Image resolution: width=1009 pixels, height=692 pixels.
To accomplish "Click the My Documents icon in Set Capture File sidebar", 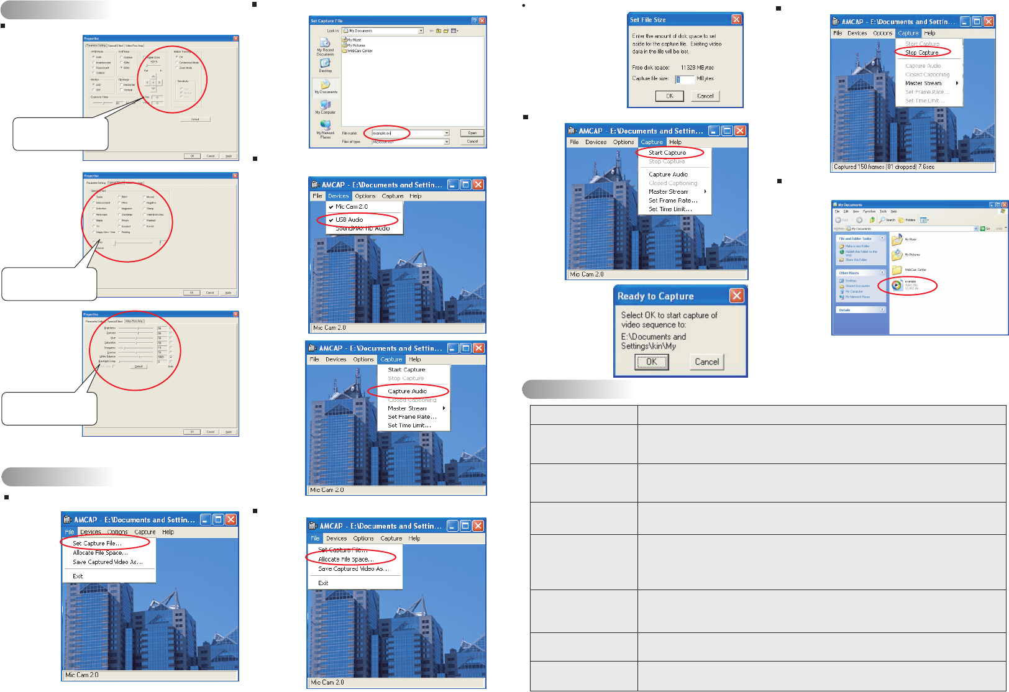I will (326, 86).
